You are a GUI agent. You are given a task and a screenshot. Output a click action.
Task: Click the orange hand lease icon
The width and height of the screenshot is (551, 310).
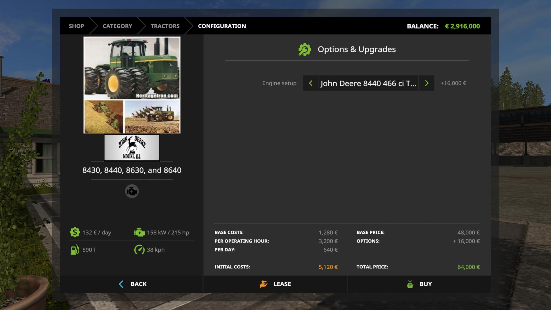(264, 284)
